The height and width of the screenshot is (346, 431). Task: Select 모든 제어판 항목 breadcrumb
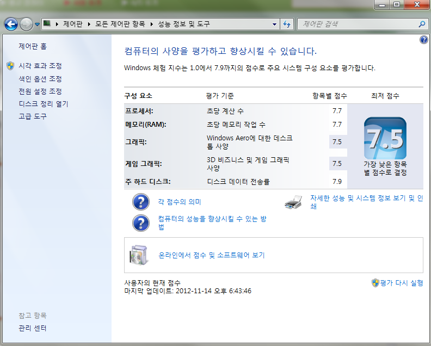pos(120,24)
